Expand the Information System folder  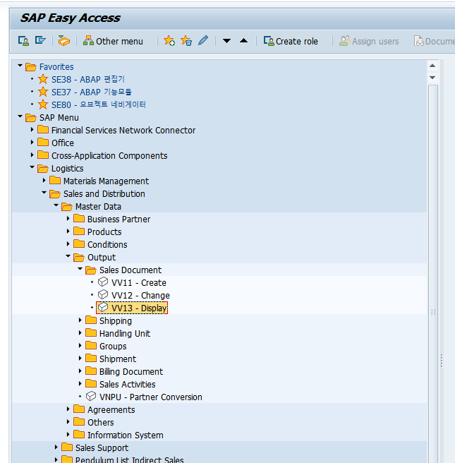pos(68,434)
